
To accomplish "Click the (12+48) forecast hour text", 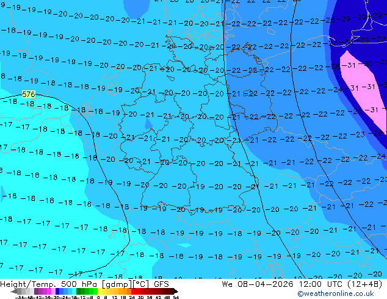I will [x=365, y=284].
